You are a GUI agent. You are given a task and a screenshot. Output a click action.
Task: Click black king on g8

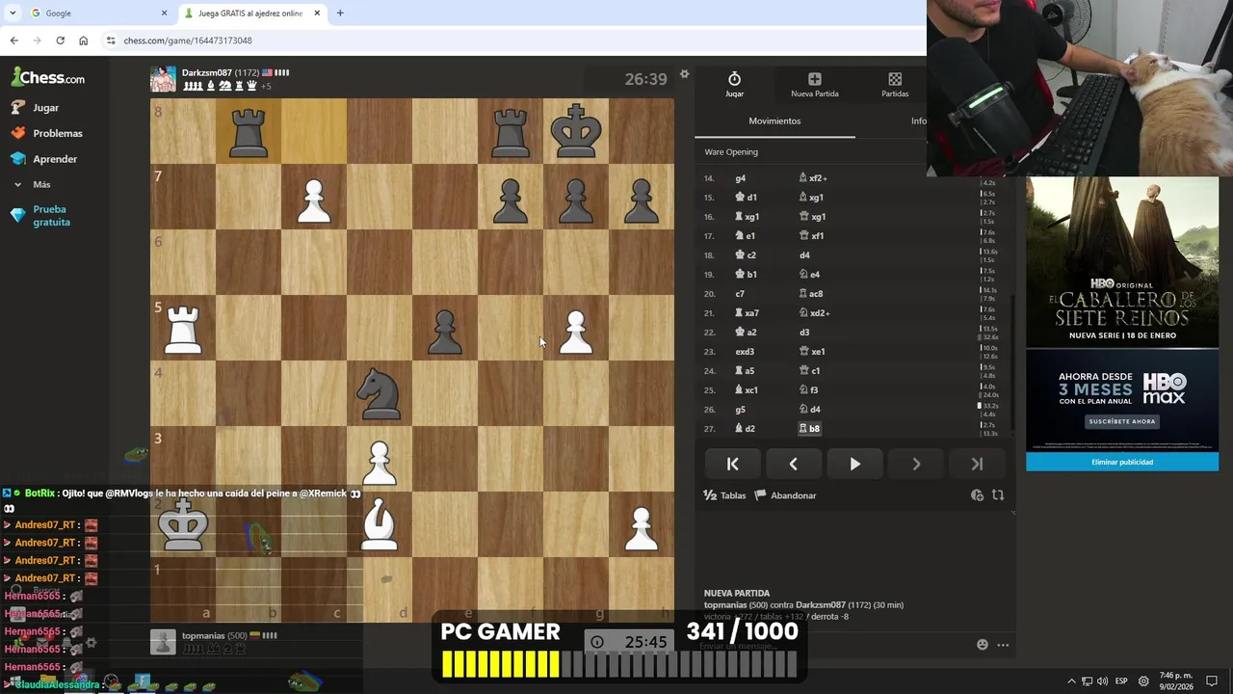pos(576,131)
